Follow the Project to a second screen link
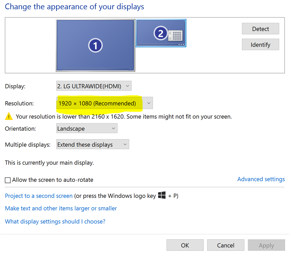 pyautogui.click(x=39, y=196)
